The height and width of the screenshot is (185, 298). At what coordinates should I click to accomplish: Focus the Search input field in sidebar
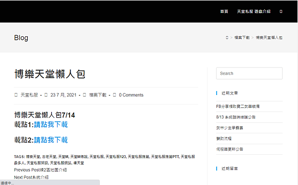tap(249, 73)
